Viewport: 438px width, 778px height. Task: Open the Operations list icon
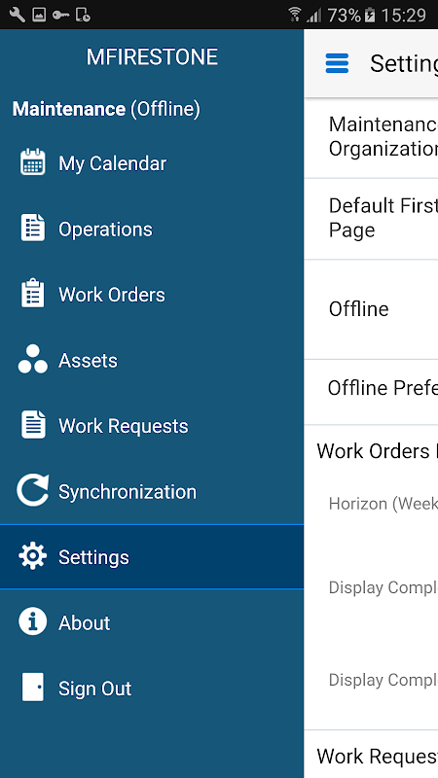(33, 229)
